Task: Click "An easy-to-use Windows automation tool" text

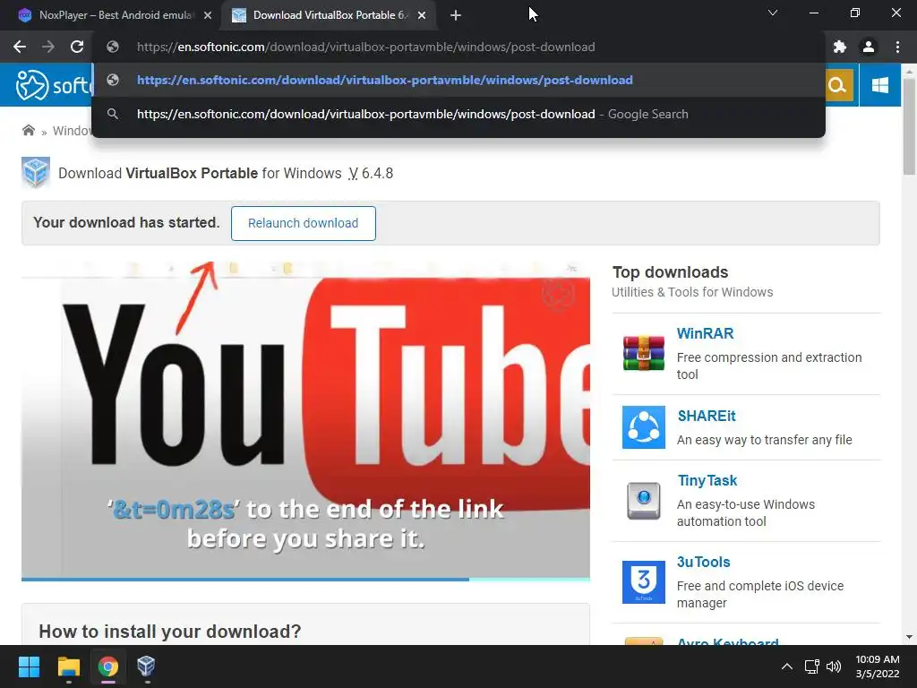Action: [746, 512]
